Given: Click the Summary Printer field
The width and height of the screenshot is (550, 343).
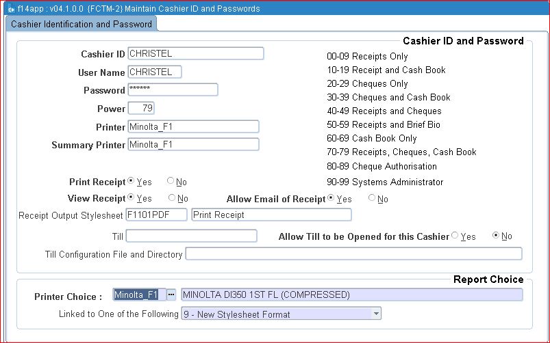Looking at the screenshot, I should click(x=193, y=144).
